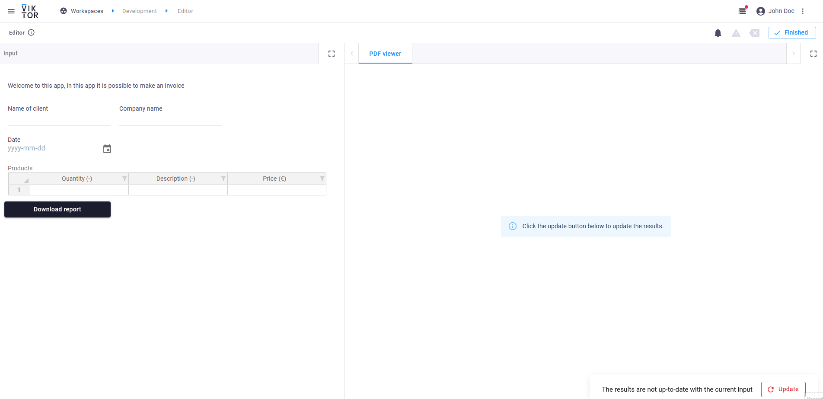This screenshot has height=399, width=823.
Task: Expand the PDF viewer panel to fullscreen
Action: point(813,54)
